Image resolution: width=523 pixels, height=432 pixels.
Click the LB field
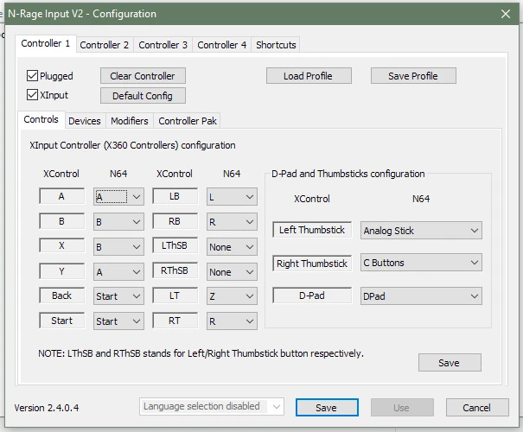click(175, 196)
